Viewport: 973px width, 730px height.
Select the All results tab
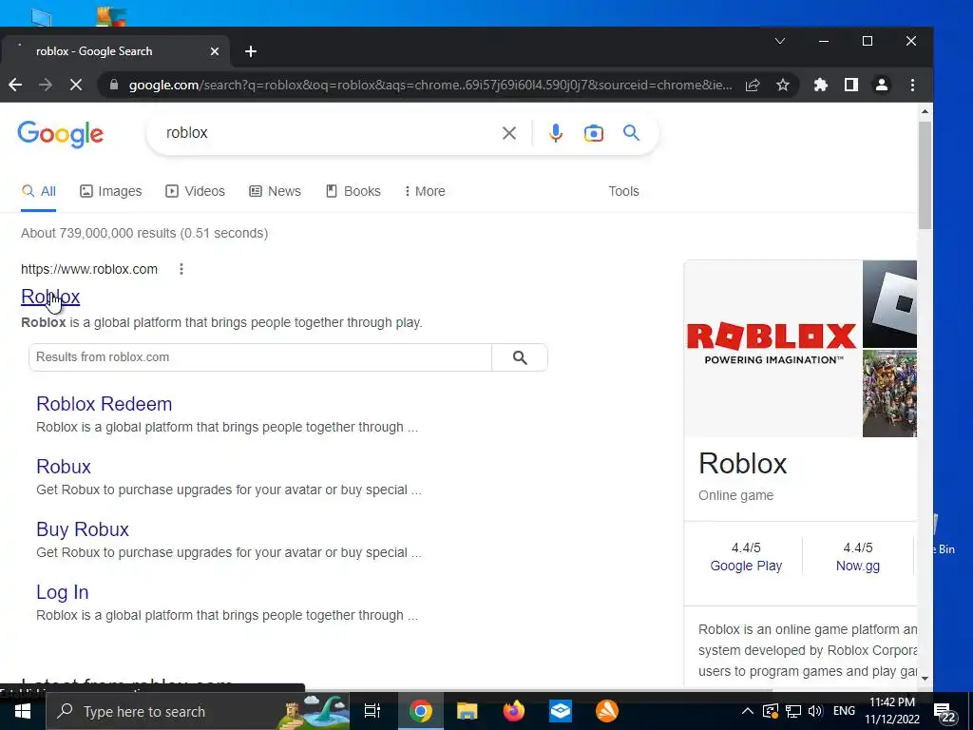click(x=38, y=191)
